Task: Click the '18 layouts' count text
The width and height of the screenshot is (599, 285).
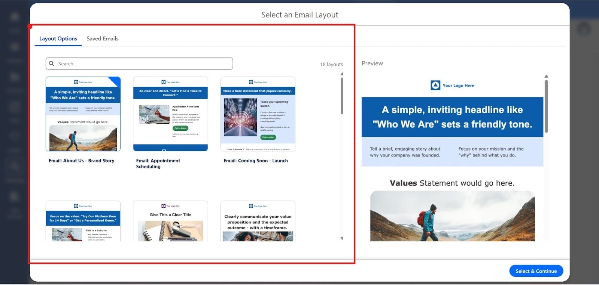Action: (x=331, y=64)
